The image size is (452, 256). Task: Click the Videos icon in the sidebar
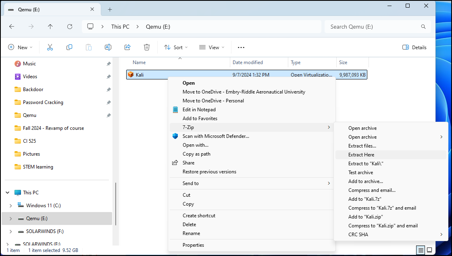18,76
